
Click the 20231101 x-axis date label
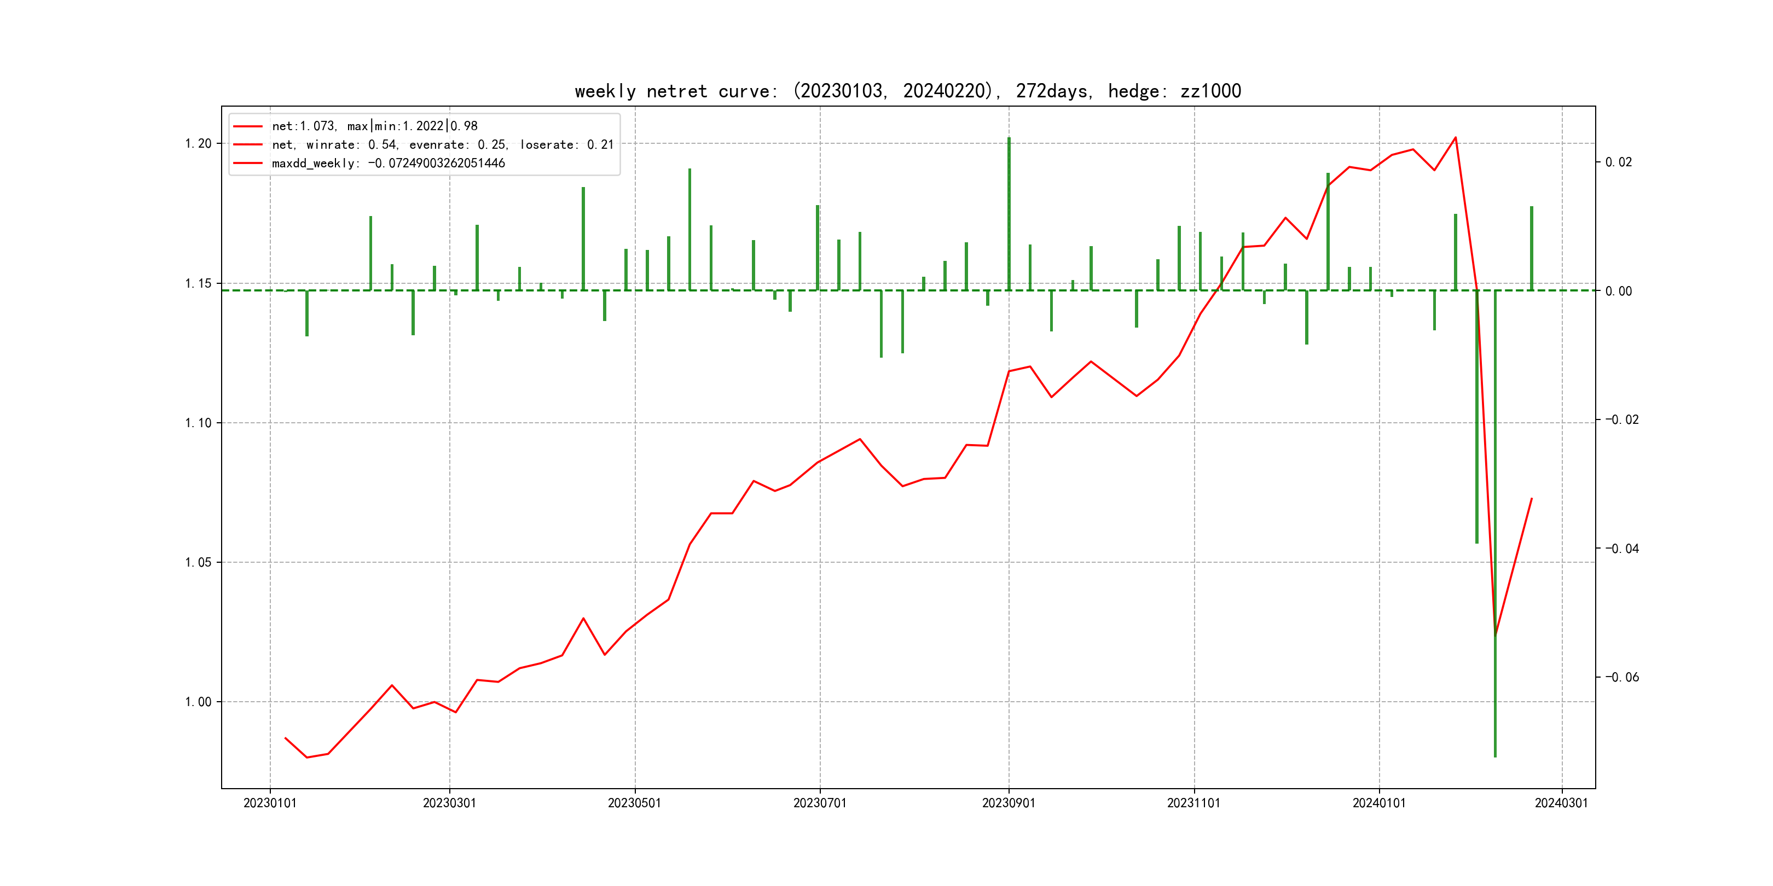pyautogui.click(x=1193, y=803)
